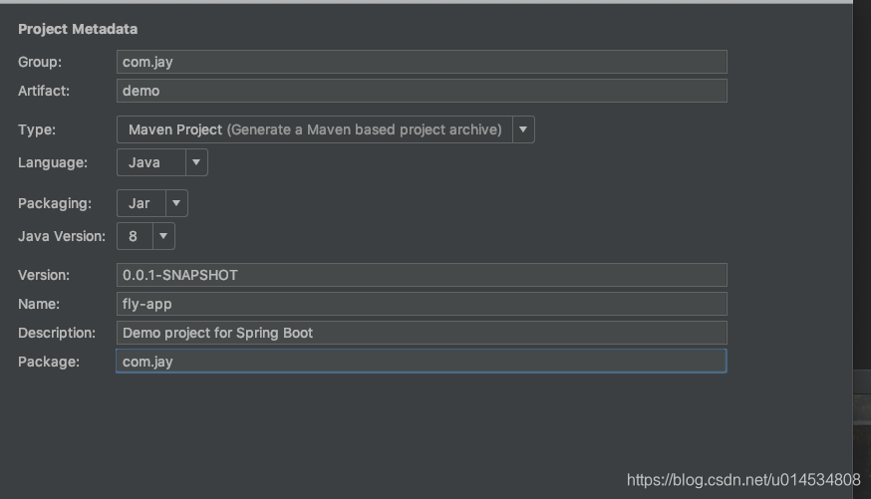Viewport: 871px width, 499px height.
Task: Click the Jar value in Packaging selector
Action: [140, 203]
